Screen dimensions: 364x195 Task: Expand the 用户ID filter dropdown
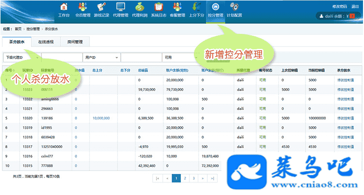coord(102,57)
